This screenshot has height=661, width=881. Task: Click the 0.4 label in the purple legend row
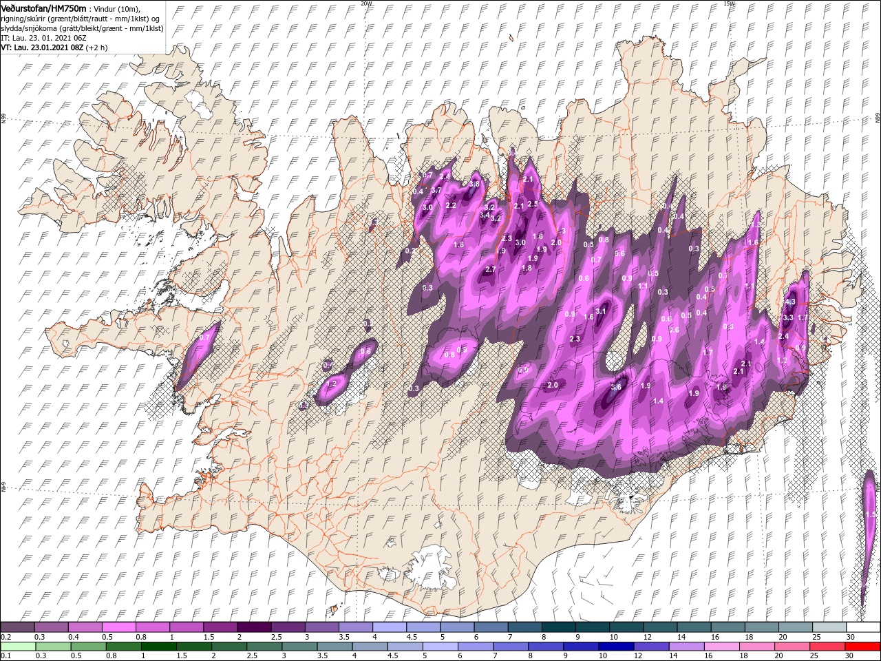click(x=73, y=636)
